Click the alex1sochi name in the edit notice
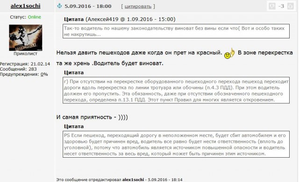This screenshot has width=299, height=182. tap(133, 180)
